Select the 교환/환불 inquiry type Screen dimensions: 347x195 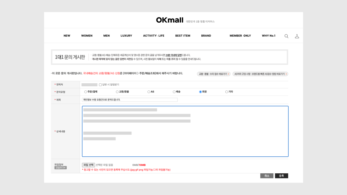pyautogui.click(x=117, y=92)
